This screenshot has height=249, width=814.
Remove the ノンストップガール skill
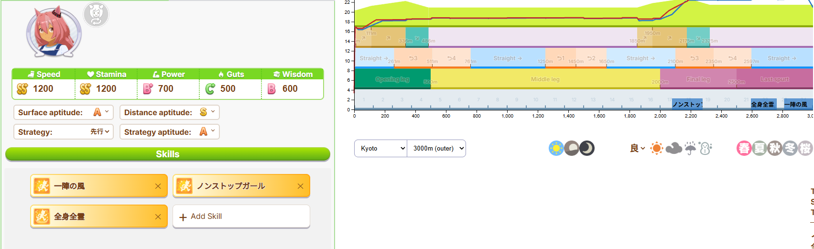coord(300,186)
